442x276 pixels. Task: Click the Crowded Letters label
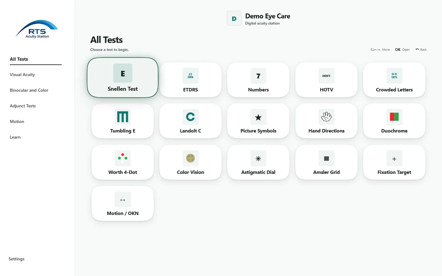pos(394,90)
